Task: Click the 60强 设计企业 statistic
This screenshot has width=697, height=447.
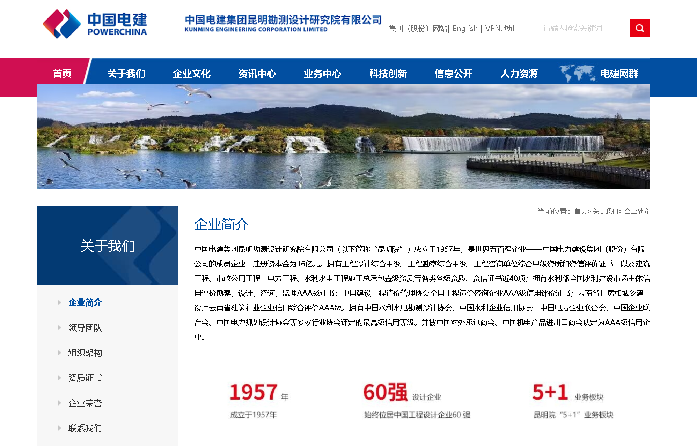Action: [x=402, y=392]
